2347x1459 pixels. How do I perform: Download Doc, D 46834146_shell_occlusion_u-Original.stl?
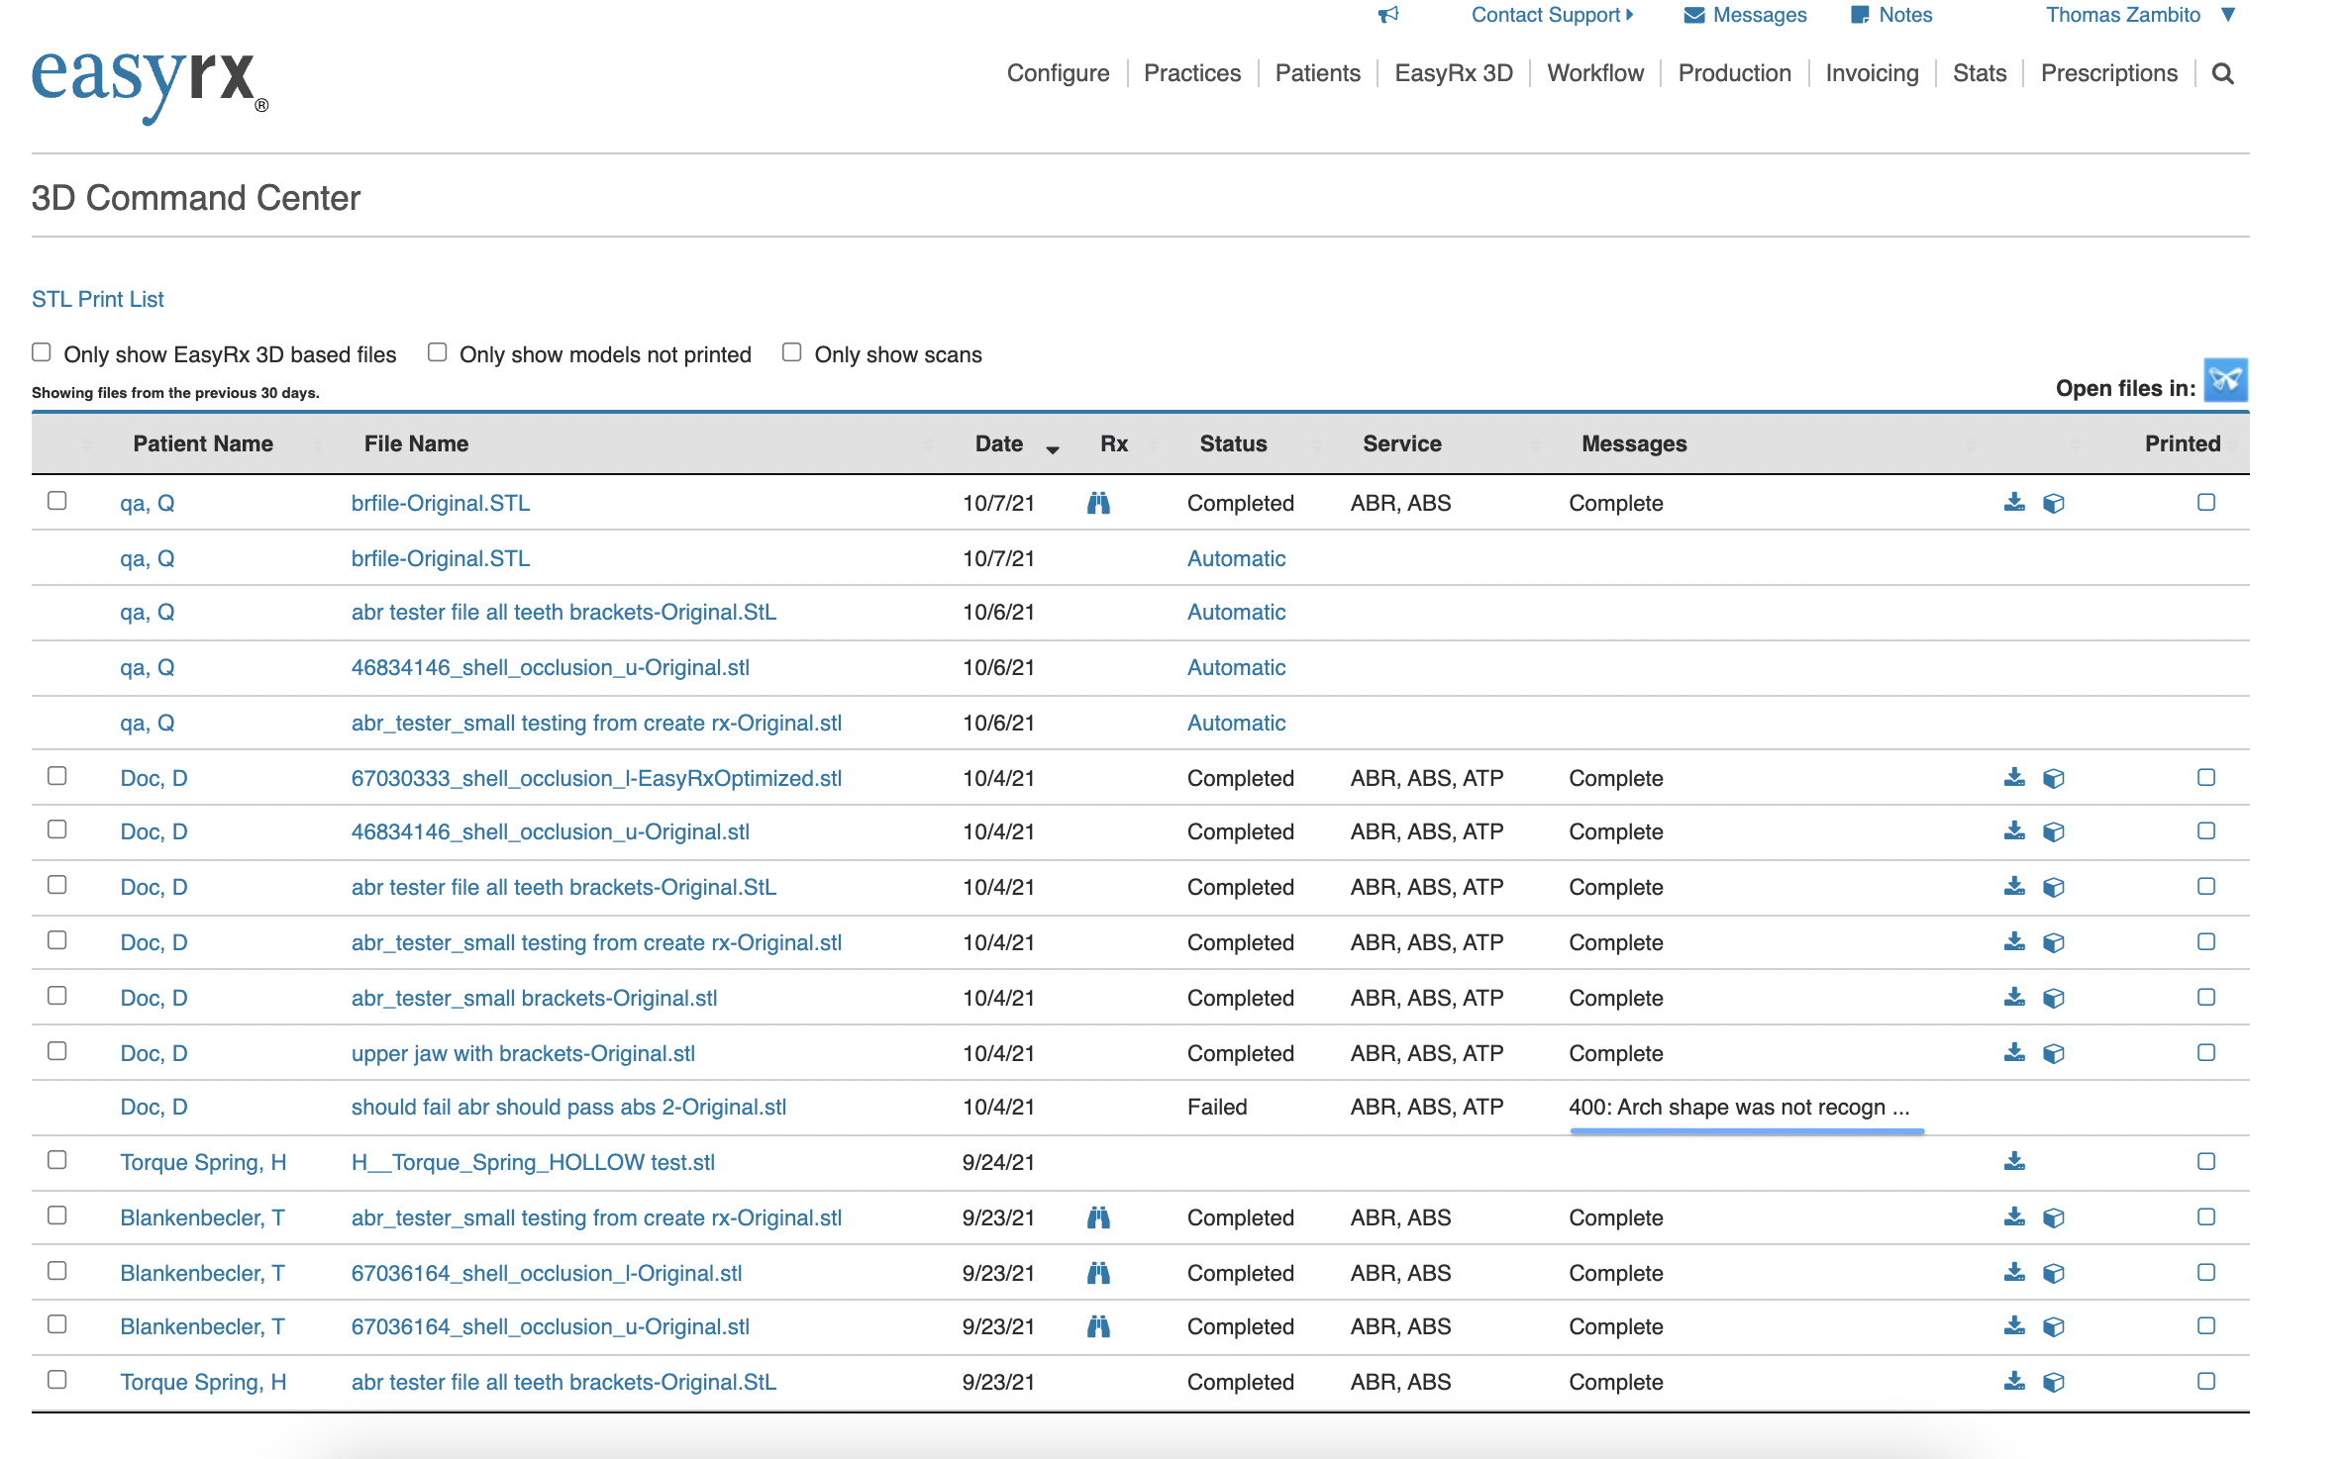click(2014, 831)
